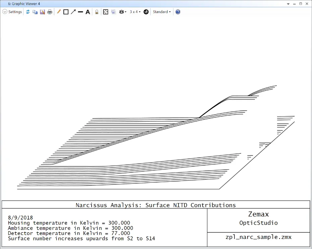Select the arrow drawing tool
The width and height of the screenshot is (312, 249).
click(73, 12)
